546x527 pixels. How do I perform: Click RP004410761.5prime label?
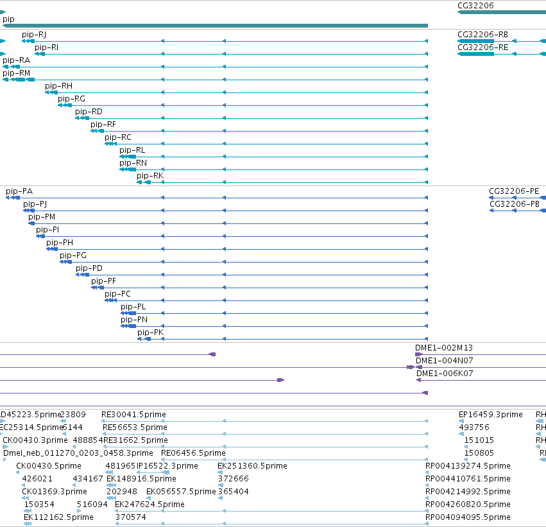pos(468,479)
